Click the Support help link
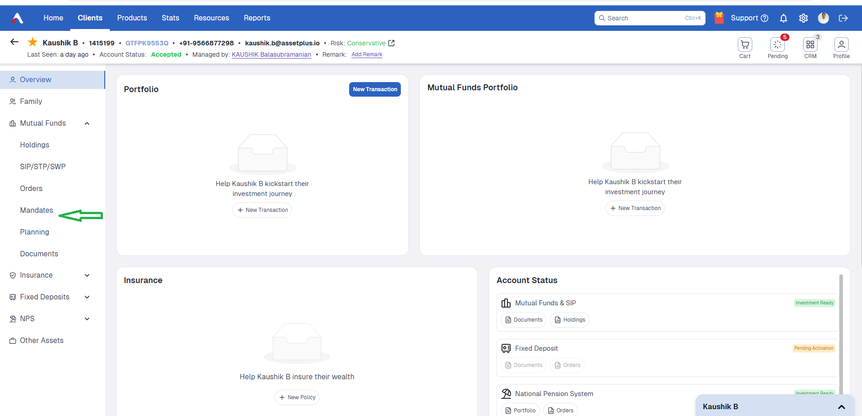This screenshot has height=416, width=862. coord(750,18)
